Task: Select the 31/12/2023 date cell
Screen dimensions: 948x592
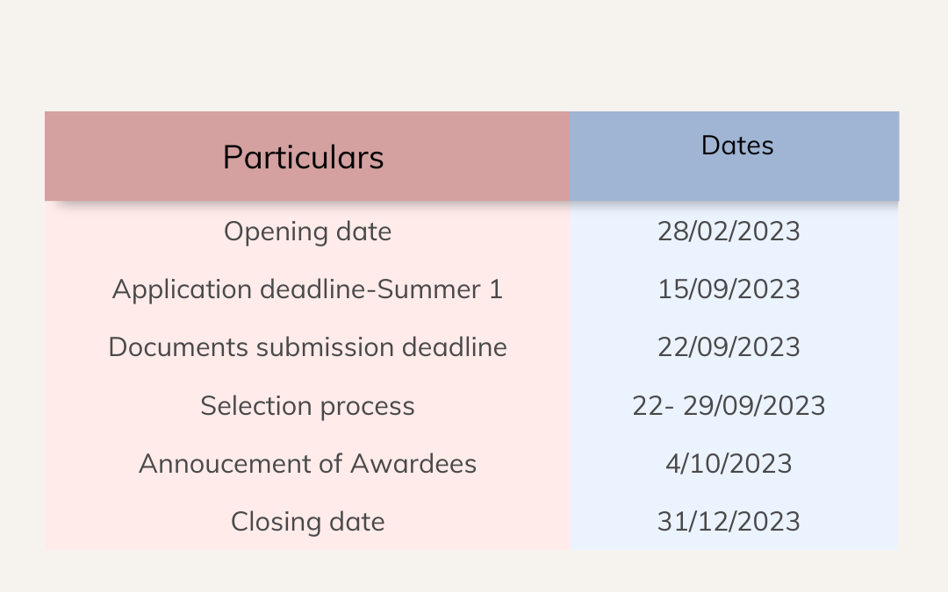Action: [729, 522]
